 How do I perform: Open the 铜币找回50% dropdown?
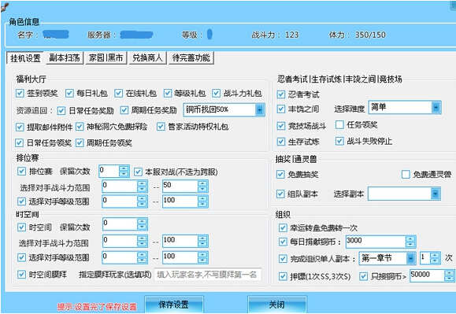(x=260, y=110)
